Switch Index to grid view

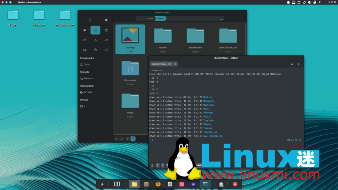[x=133, y=139]
